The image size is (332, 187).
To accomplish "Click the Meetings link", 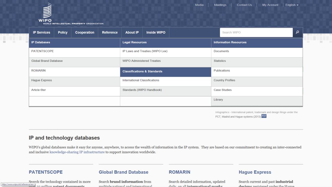I will click(x=220, y=5).
